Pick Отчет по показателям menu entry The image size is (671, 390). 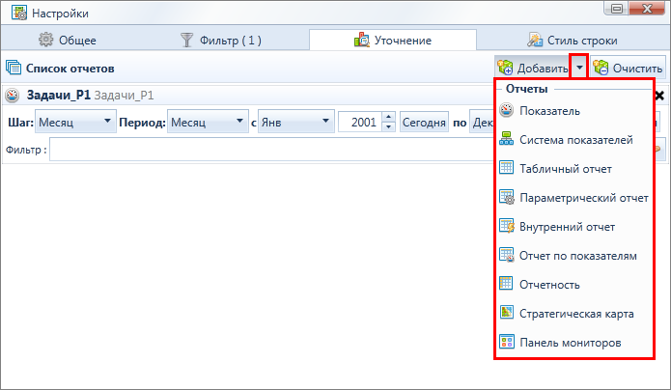click(x=573, y=256)
